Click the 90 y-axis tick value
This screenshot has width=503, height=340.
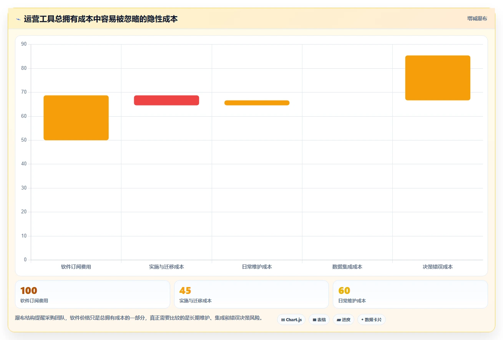[x=24, y=44]
